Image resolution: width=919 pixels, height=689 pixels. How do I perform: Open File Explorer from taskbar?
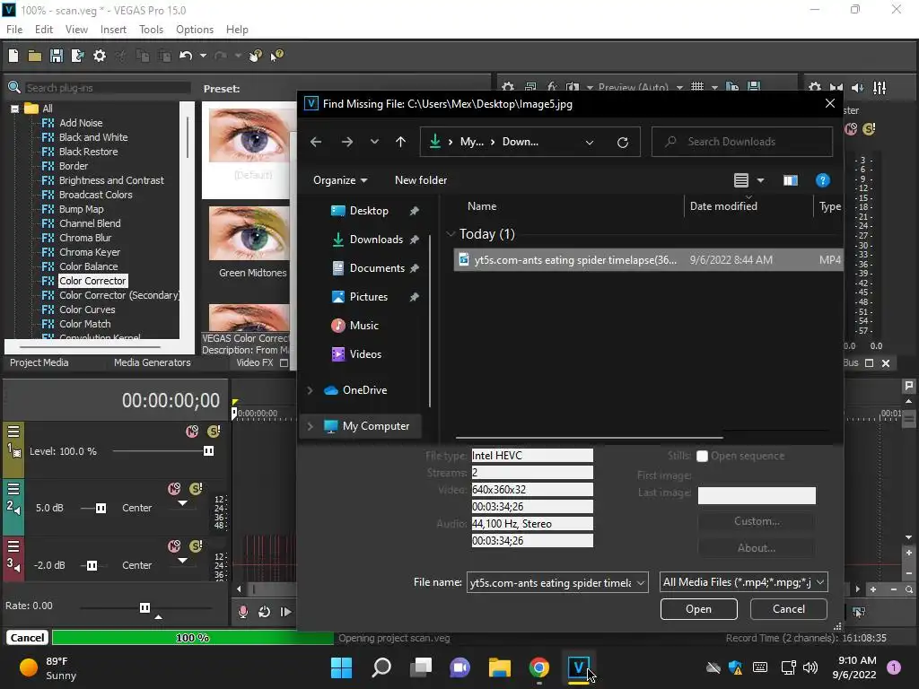(499, 667)
